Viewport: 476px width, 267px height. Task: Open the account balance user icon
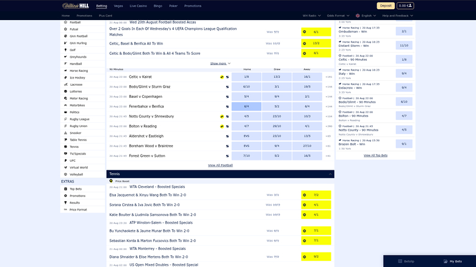coord(409,5)
